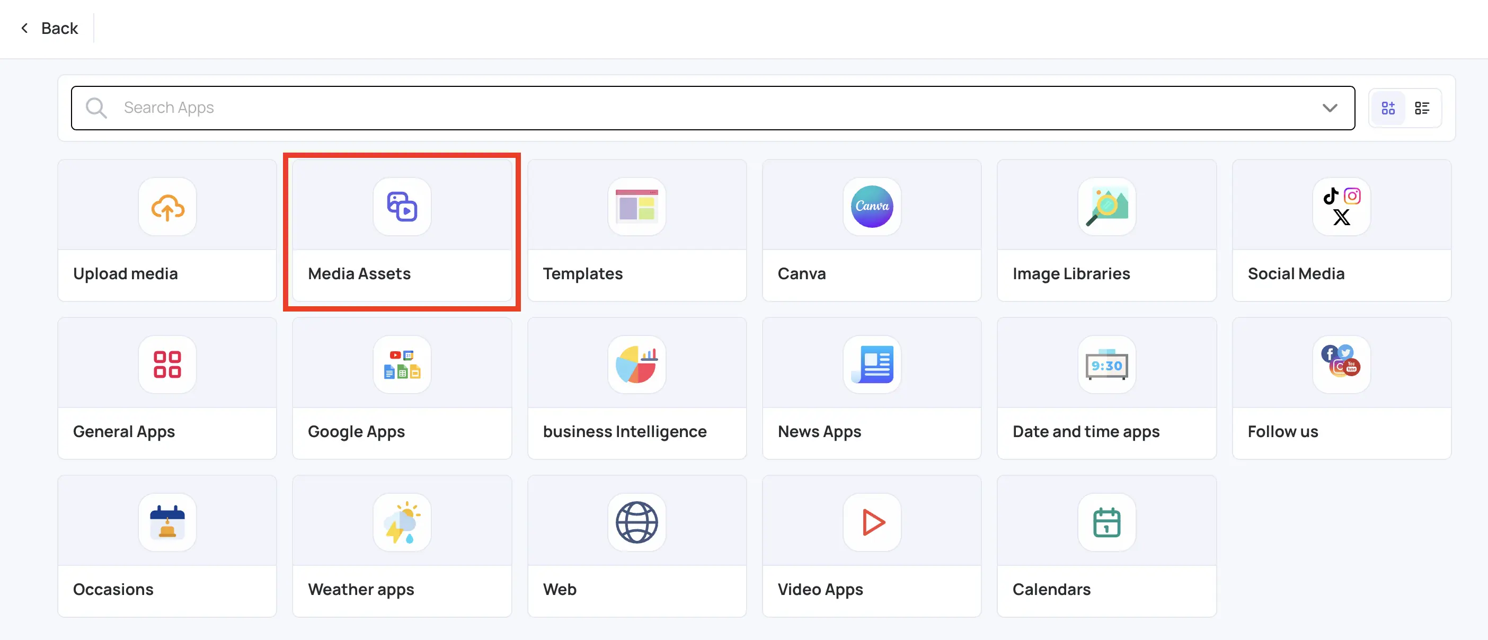Click the News Apps label
Screen dimensions: 1488x640
coord(820,431)
